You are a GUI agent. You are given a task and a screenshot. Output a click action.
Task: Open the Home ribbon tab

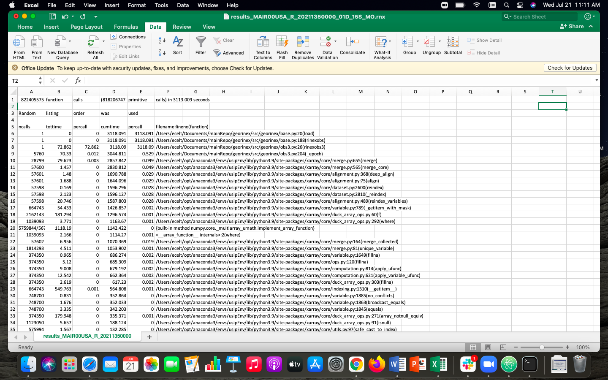[25, 27]
